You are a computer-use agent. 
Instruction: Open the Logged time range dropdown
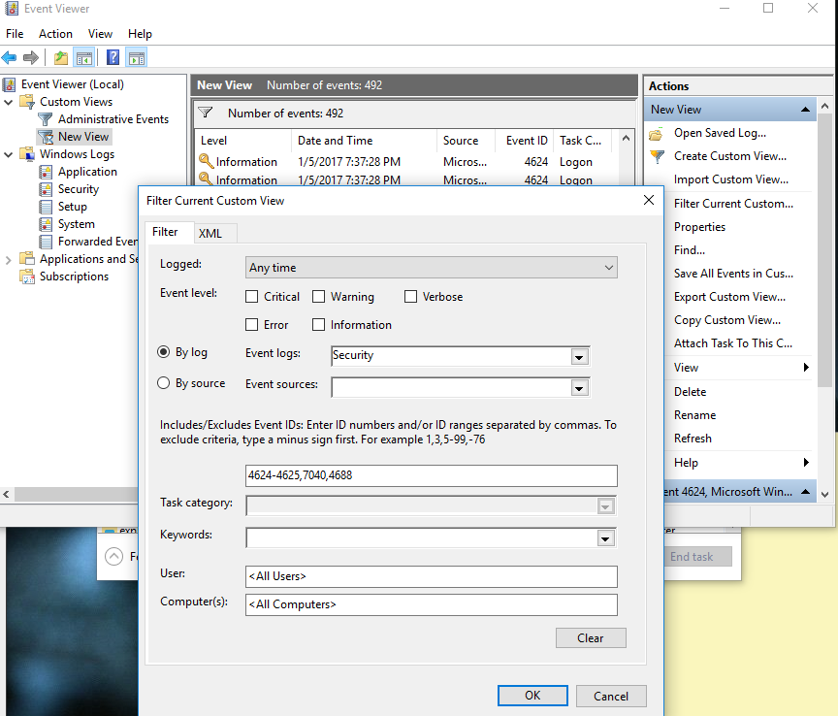431,268
